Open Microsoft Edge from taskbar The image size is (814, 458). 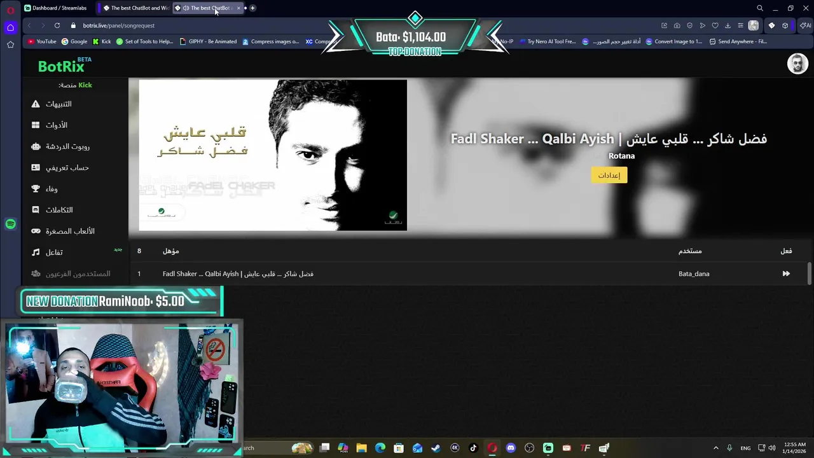[x=380, y=448]
